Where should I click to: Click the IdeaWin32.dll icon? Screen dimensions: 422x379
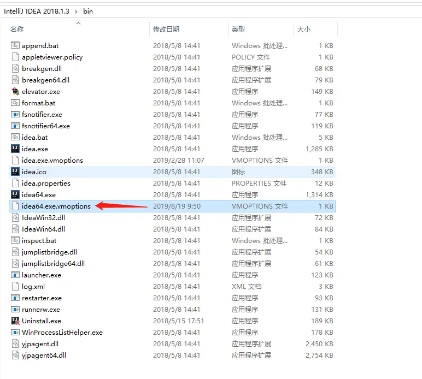15,217
